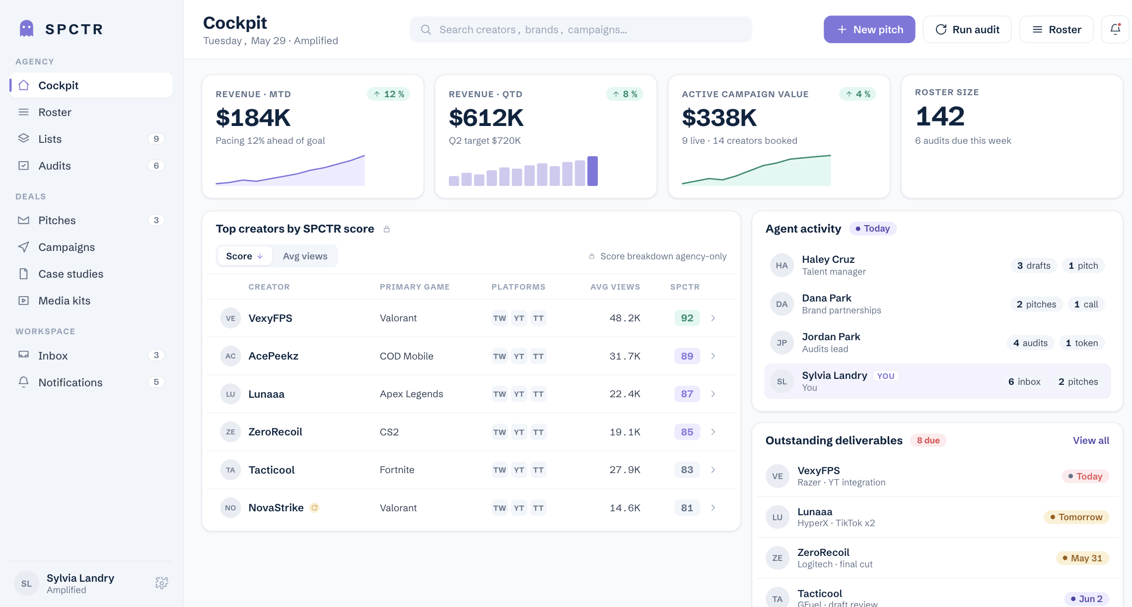Click NovaStrike's orange refresh badge
1132x607 pixels.
point(314,508)
